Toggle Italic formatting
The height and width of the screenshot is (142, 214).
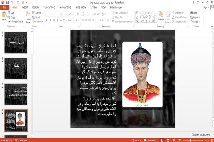(x=50, y=20)
